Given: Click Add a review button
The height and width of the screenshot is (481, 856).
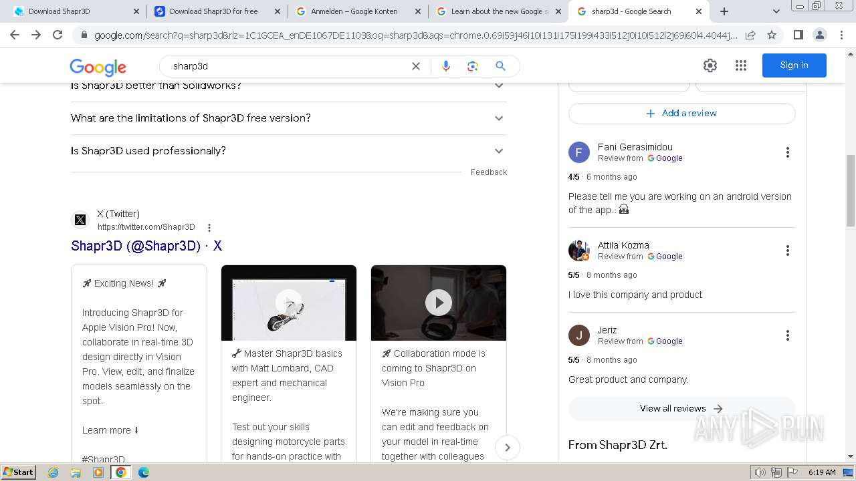Looking at the screenshot, I should pyautogui.click(x=681, y=114).
